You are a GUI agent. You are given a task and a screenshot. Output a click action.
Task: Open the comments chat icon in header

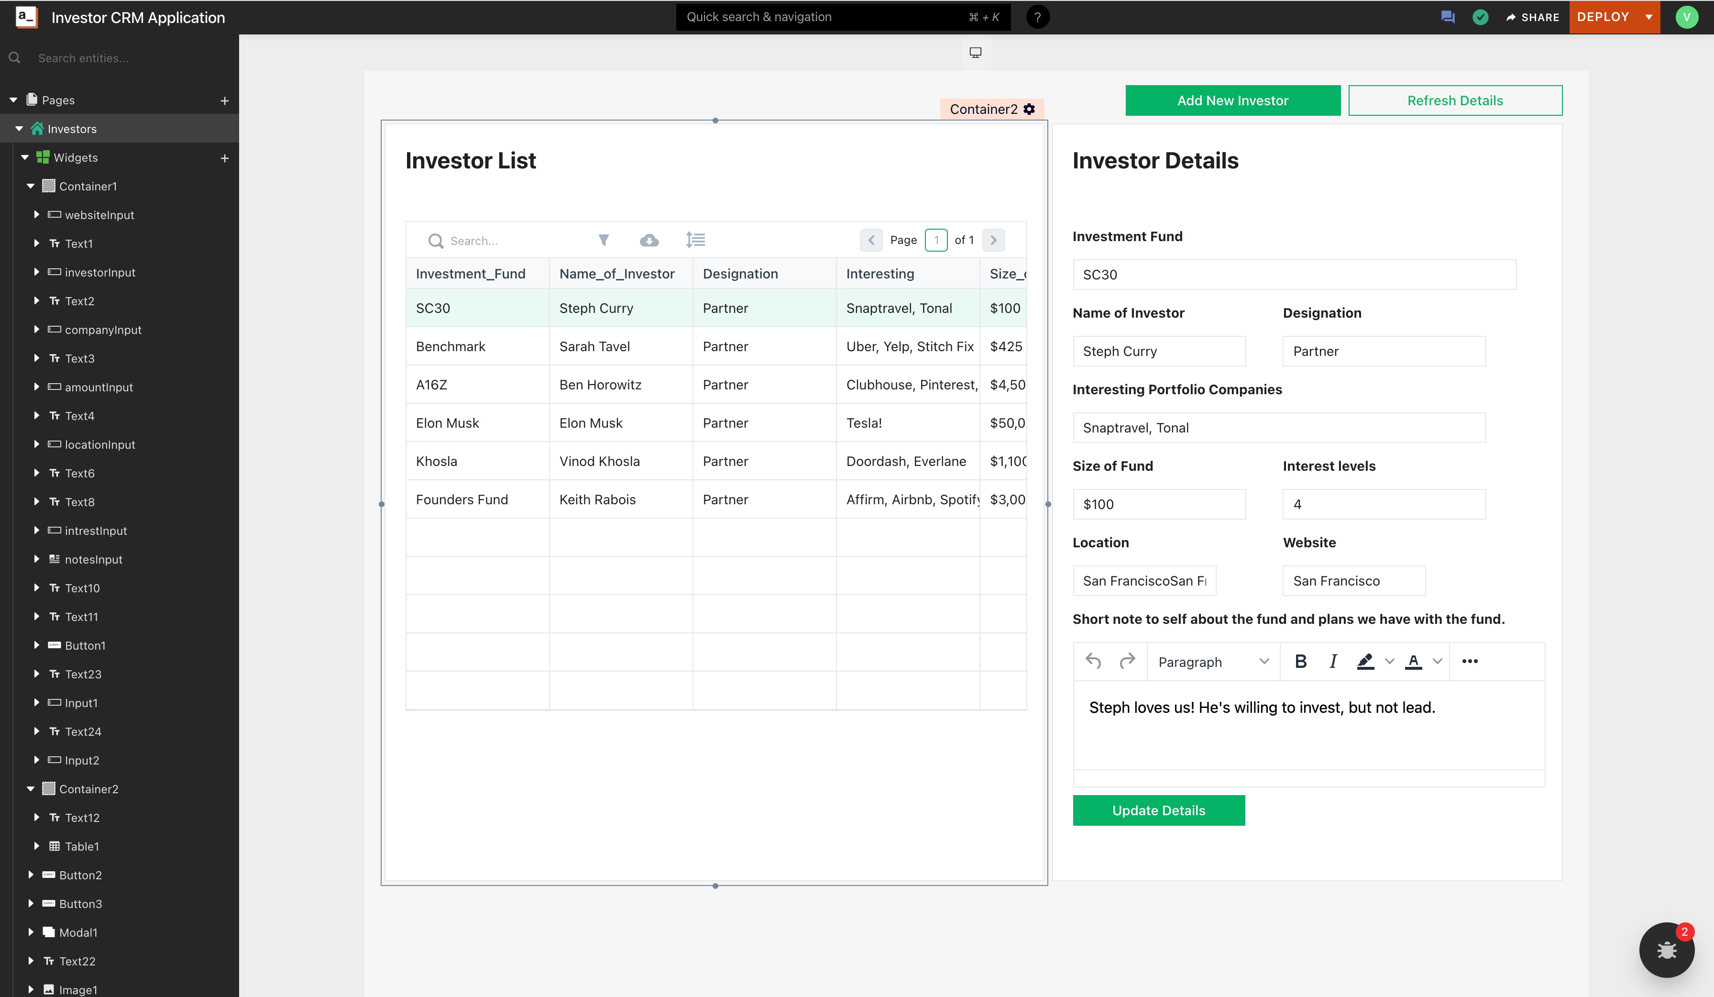(x=1447, y=17)
